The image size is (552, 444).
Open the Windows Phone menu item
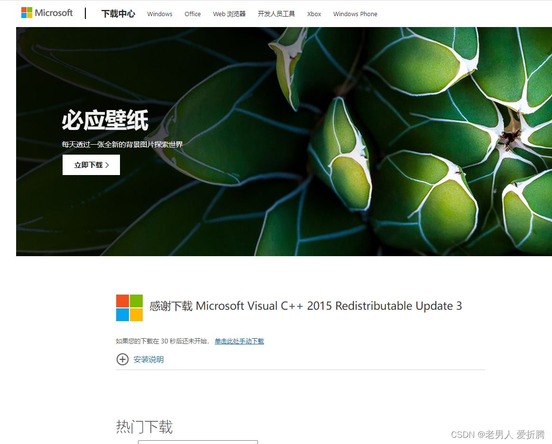pyautogui.click(x=355, y=14)
